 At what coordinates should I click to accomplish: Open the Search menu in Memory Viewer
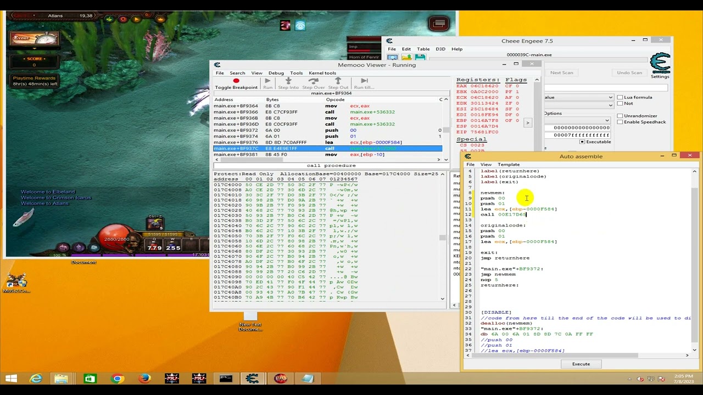pyautogui.click(x=237, y=73)
